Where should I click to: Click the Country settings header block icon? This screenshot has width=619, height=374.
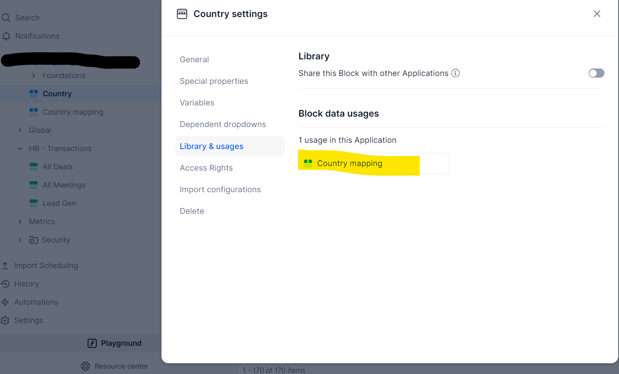pyautogui.click(x=182, y=14)
